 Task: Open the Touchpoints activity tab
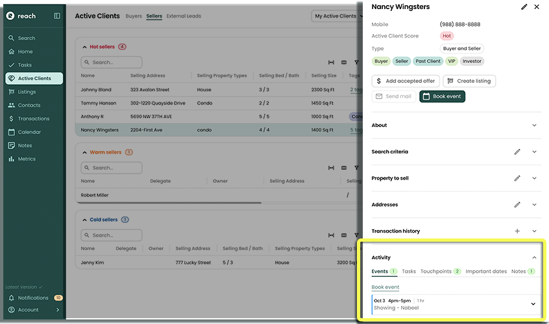(435, 272)
